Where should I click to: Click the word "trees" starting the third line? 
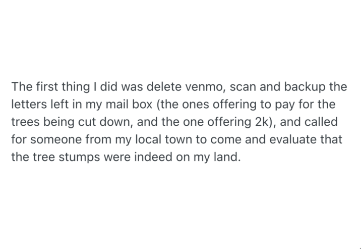25,122
